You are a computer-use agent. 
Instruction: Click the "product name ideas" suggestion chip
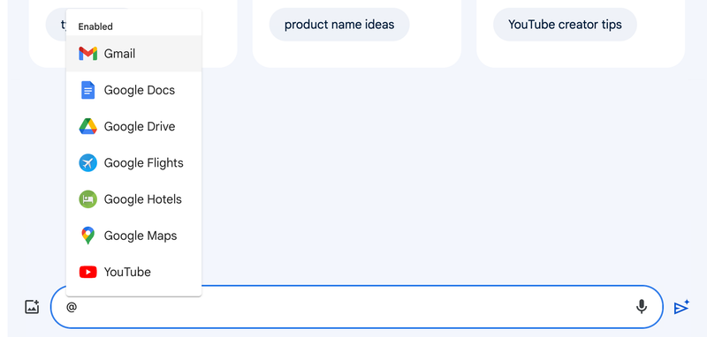[x=339, y=25]
